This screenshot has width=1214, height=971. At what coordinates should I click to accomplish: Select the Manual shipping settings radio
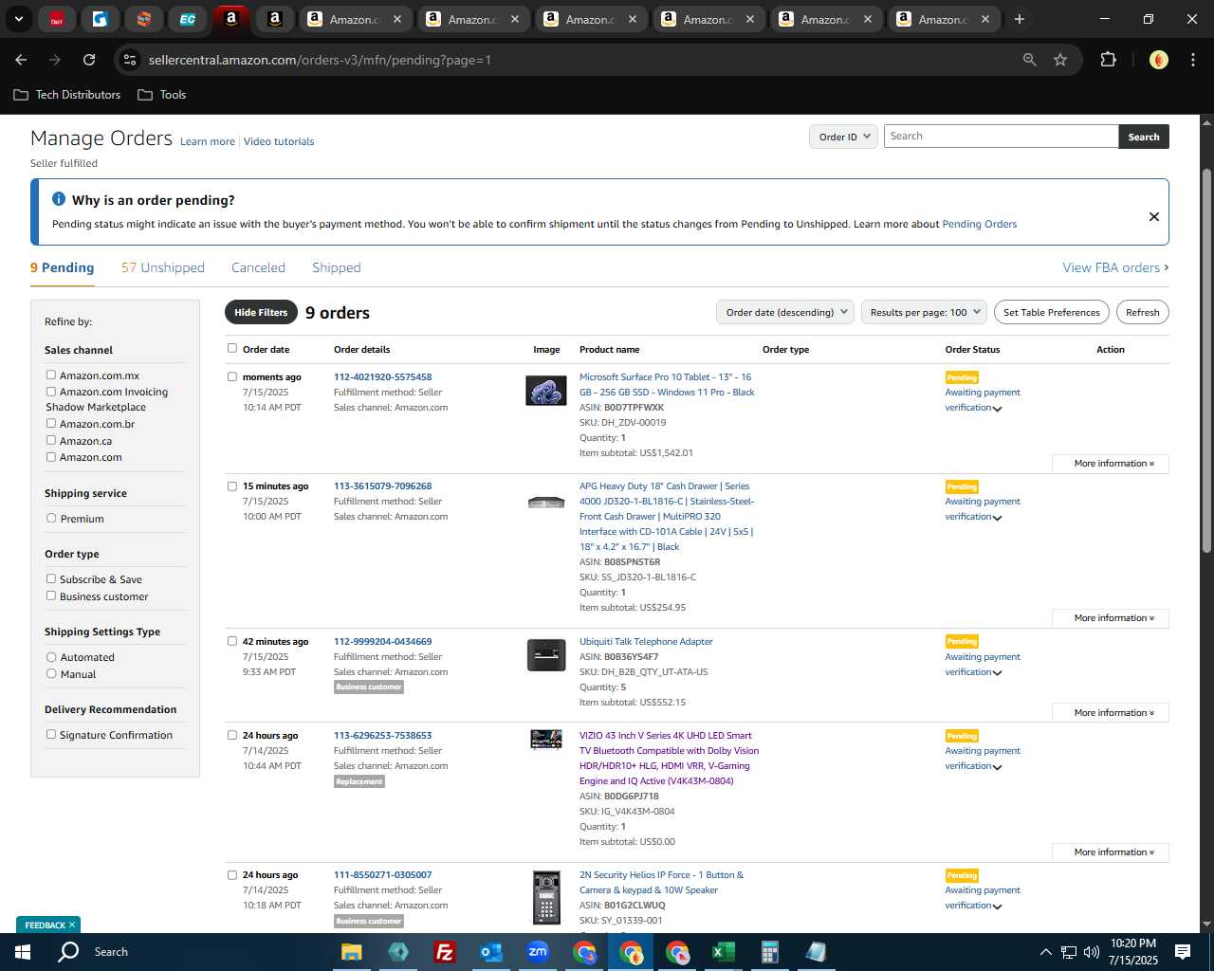coord(51,673)
